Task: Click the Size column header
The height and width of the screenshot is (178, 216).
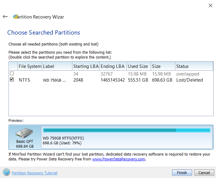Action: pyautogui.click(x=163, y=66)
